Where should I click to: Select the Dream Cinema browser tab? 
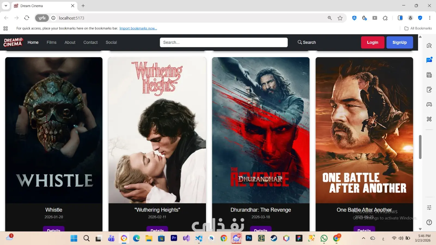44,6
